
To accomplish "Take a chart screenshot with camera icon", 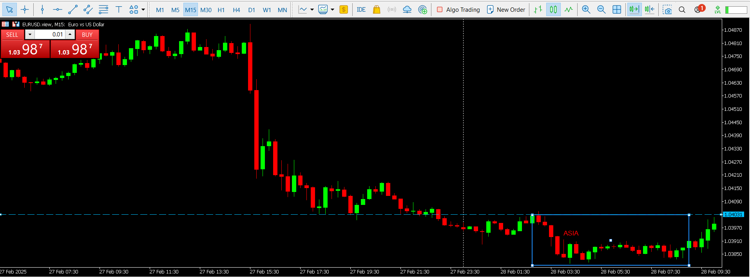I will [x=667, y=9].
